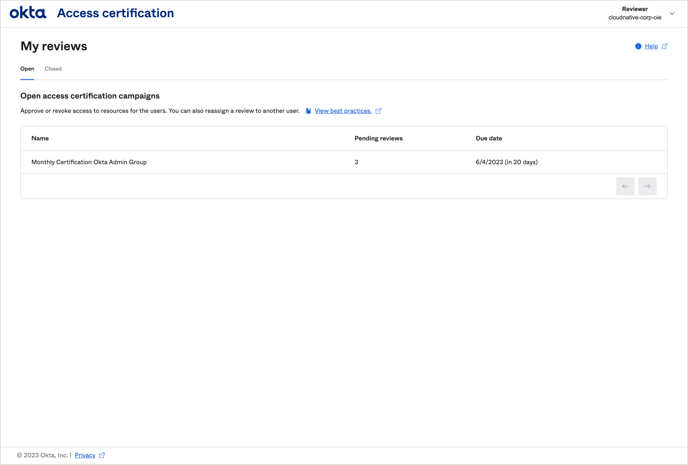This screenshot has width=688, height=465.
Task: Click the next page arrow in the table
Action: coord(647,186)
